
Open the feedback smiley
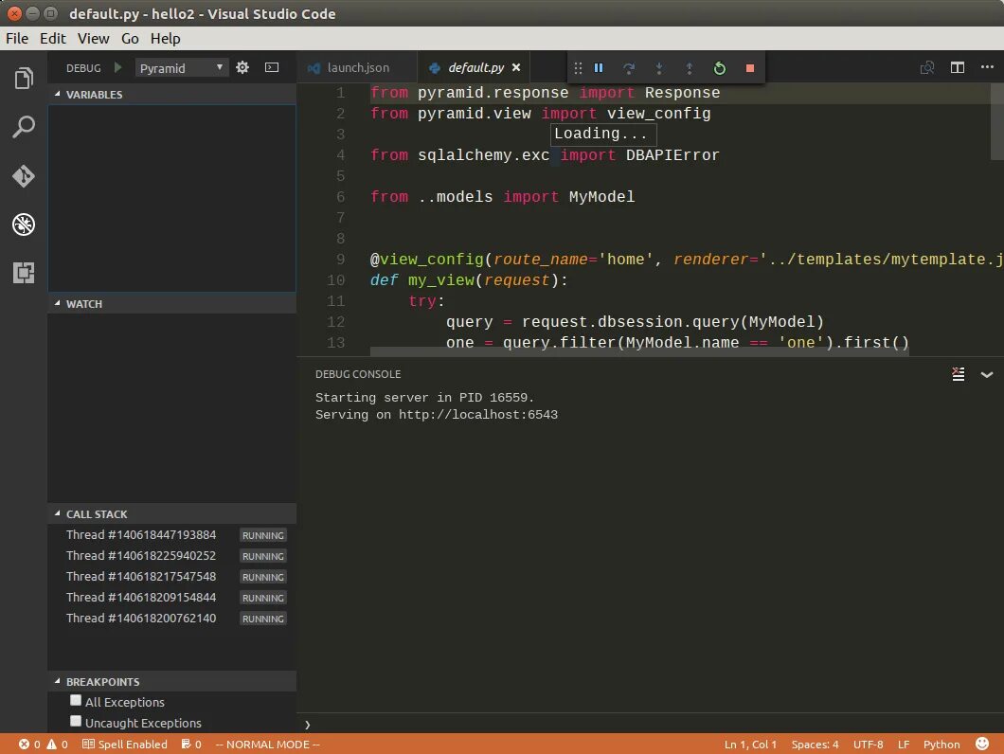tap(981, 744)
